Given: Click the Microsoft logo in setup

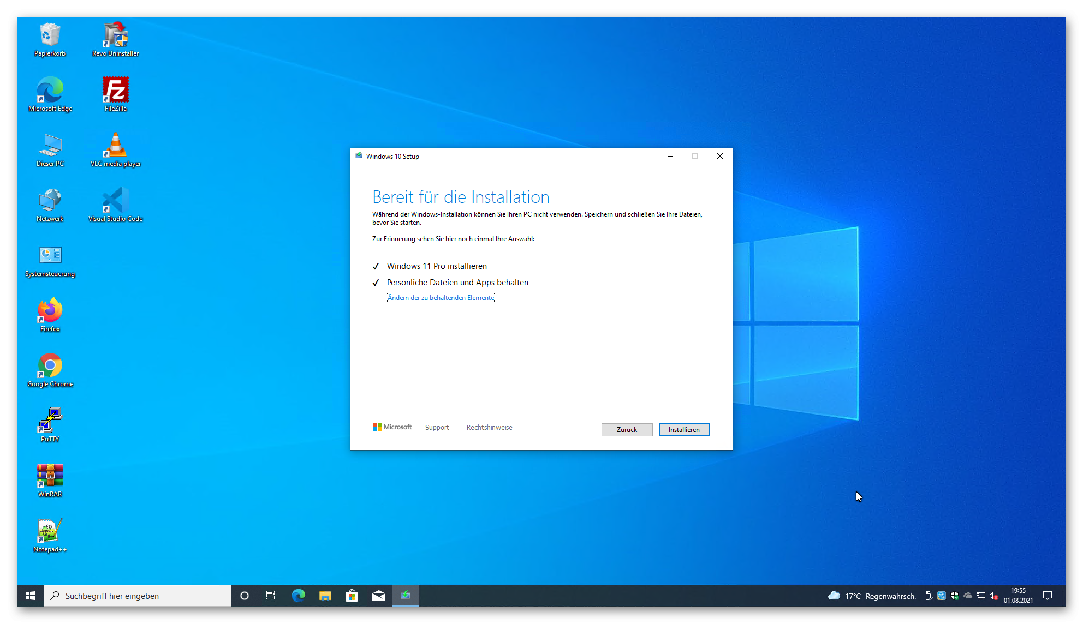Looking at the screenshot, I should [x=392, y=427].
